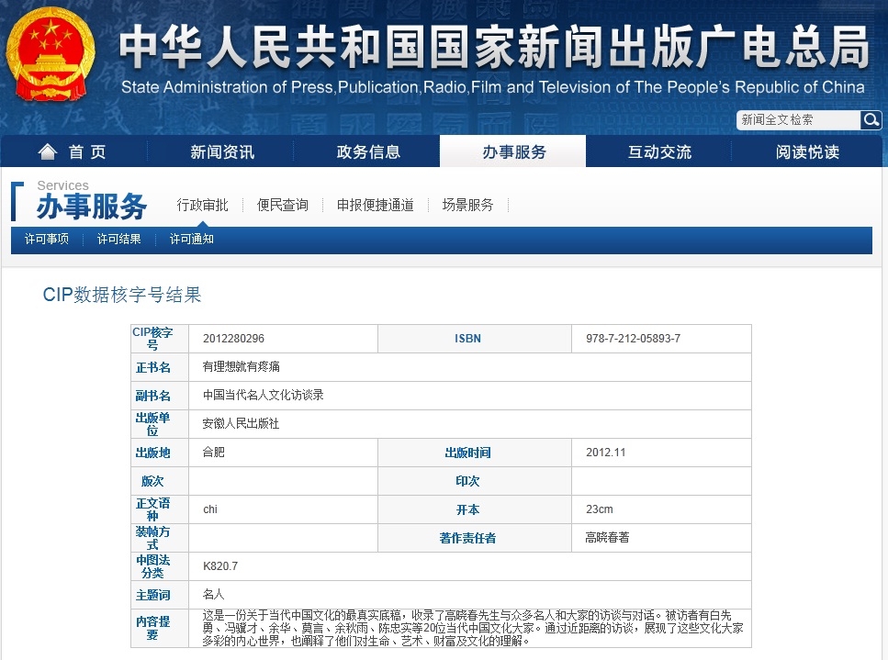Screen dimensions: 888x660
Task: Open the 新闻资讯 navigation tab
Action: click(x=222, y=152)
